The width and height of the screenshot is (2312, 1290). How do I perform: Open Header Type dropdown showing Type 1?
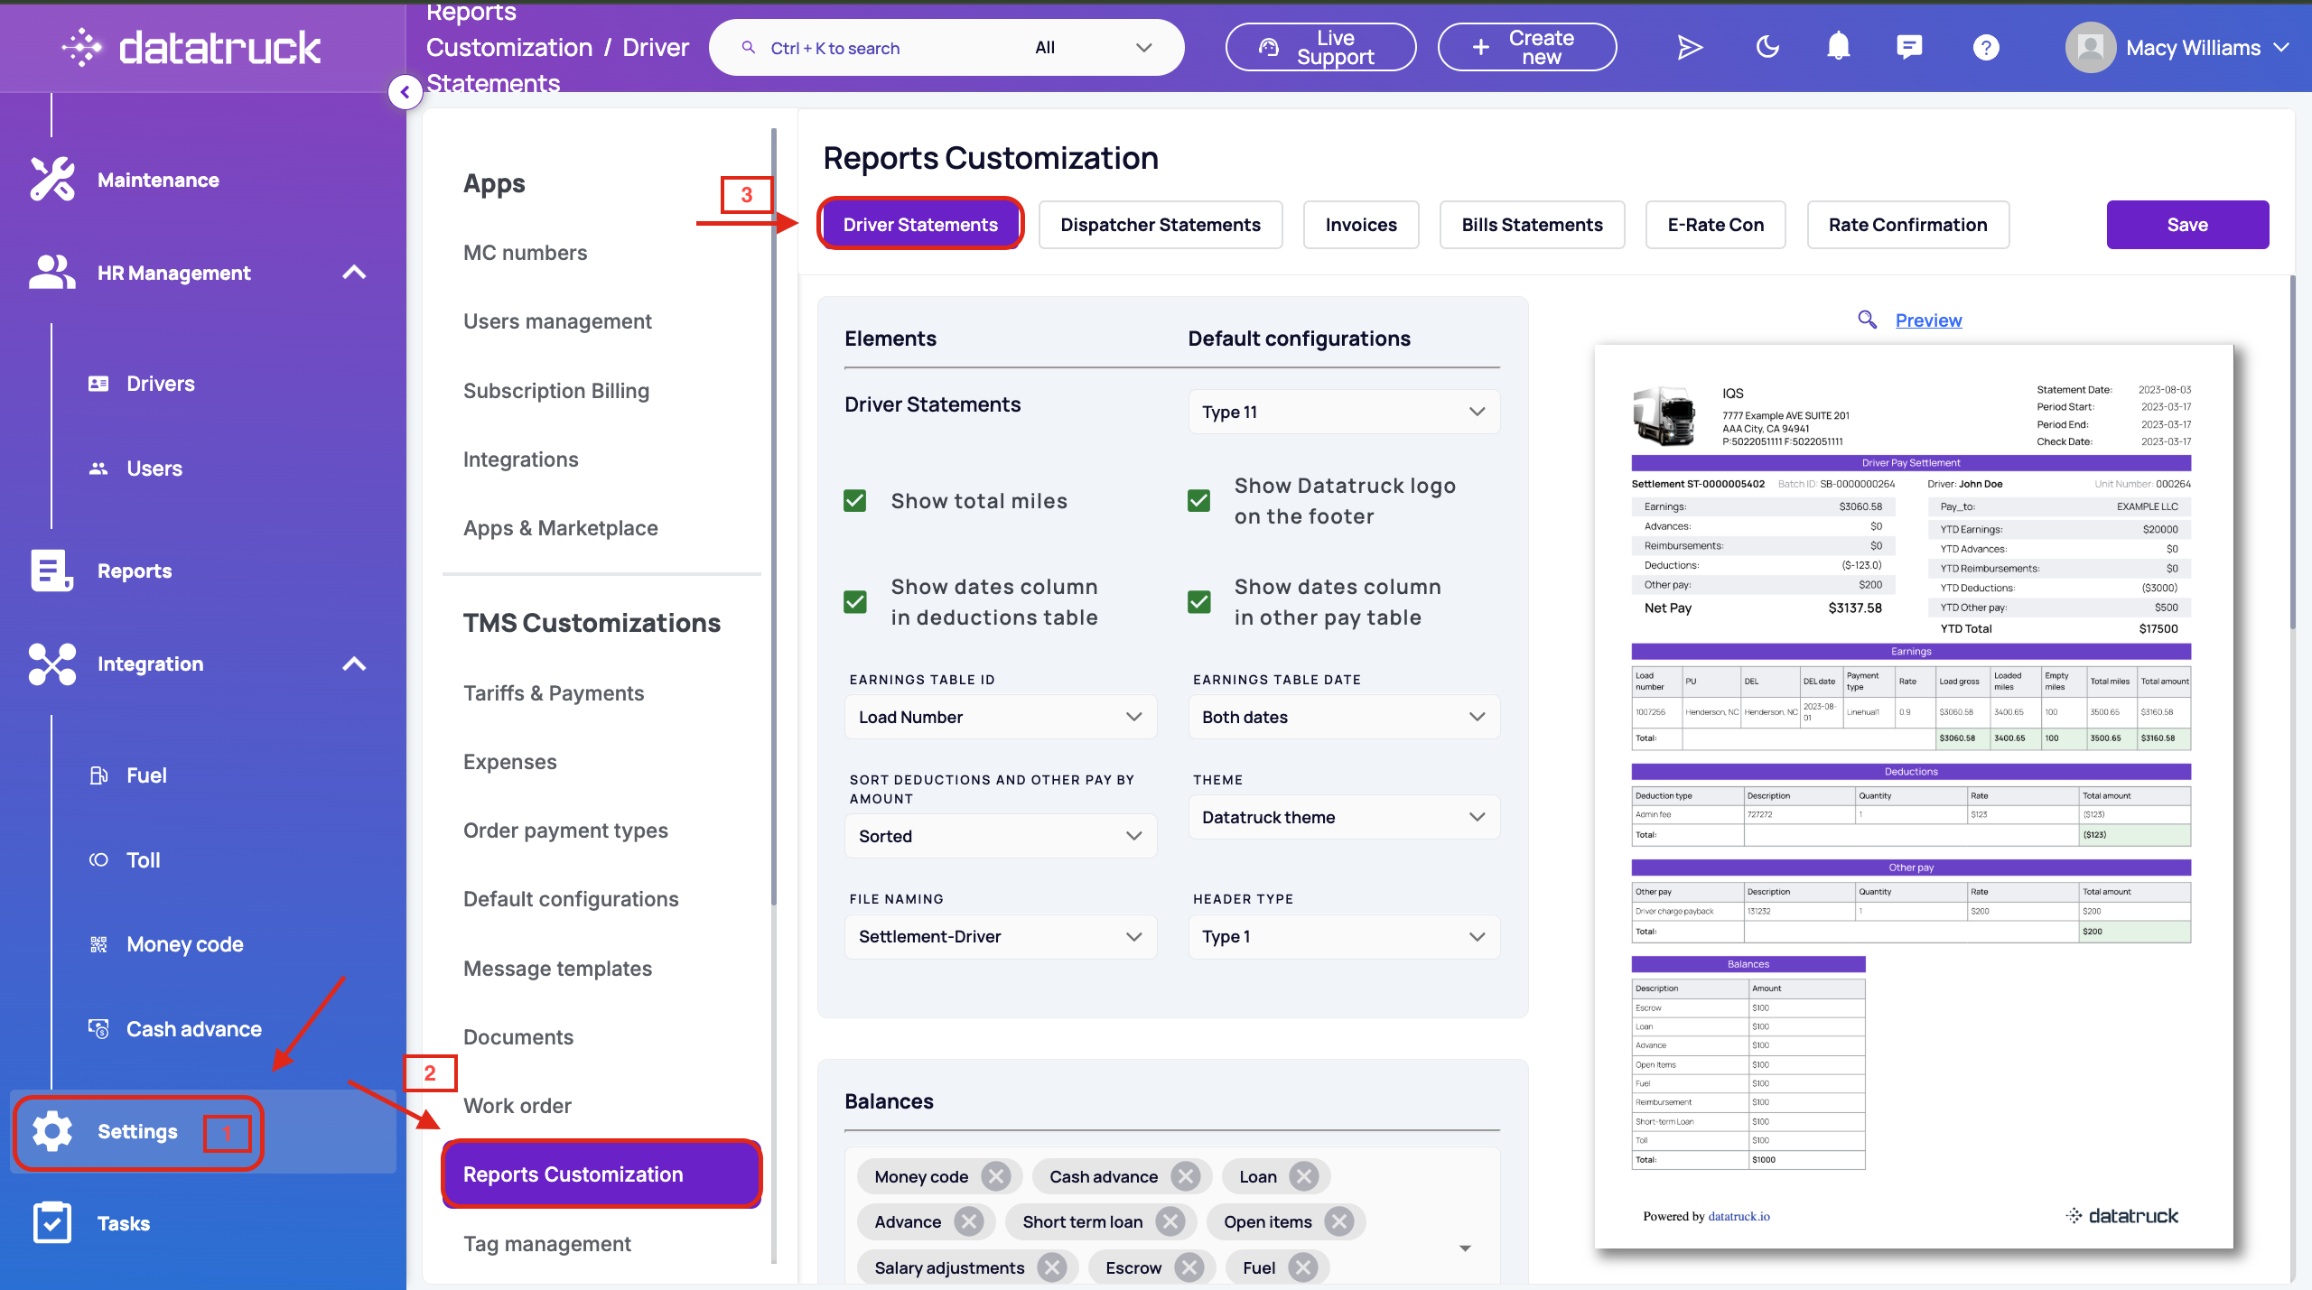pyautogui.click(x=1344, y=936)
